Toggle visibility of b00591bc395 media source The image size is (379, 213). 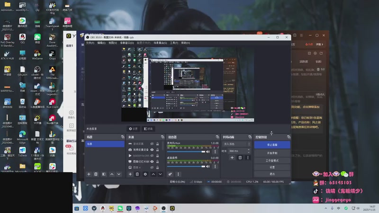pyautogui.click(x=152, y=156)
